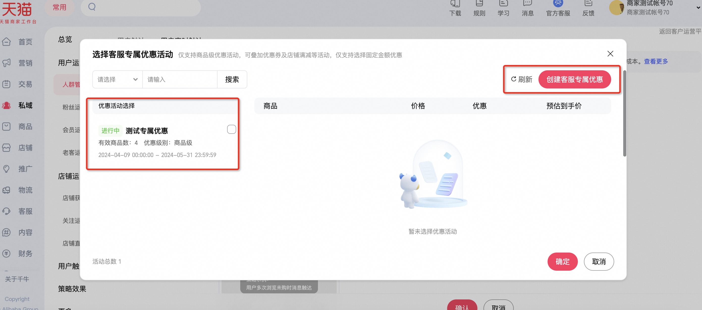Open 策略效果 section

pyautogui.click(x=72, y=289)
